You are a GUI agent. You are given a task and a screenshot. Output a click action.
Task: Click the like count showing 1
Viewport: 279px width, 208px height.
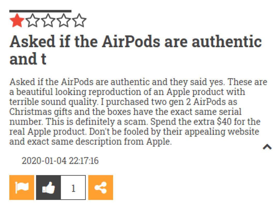(x=73, y=188)
